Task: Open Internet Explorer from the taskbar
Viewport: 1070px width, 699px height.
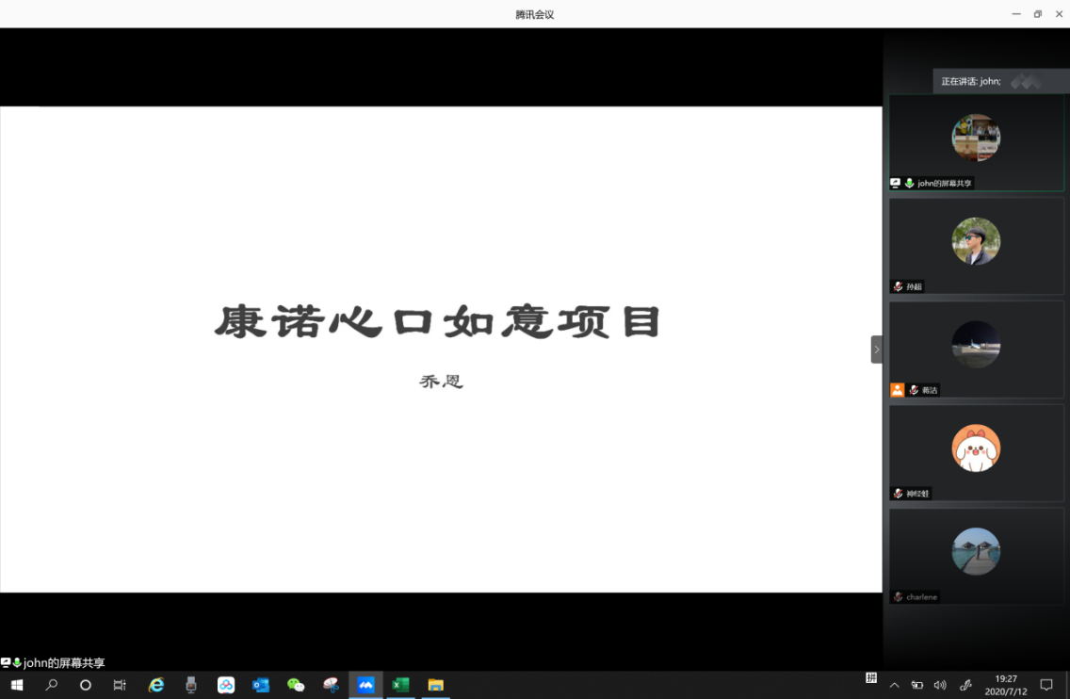Action: click(x=156, y=685)
